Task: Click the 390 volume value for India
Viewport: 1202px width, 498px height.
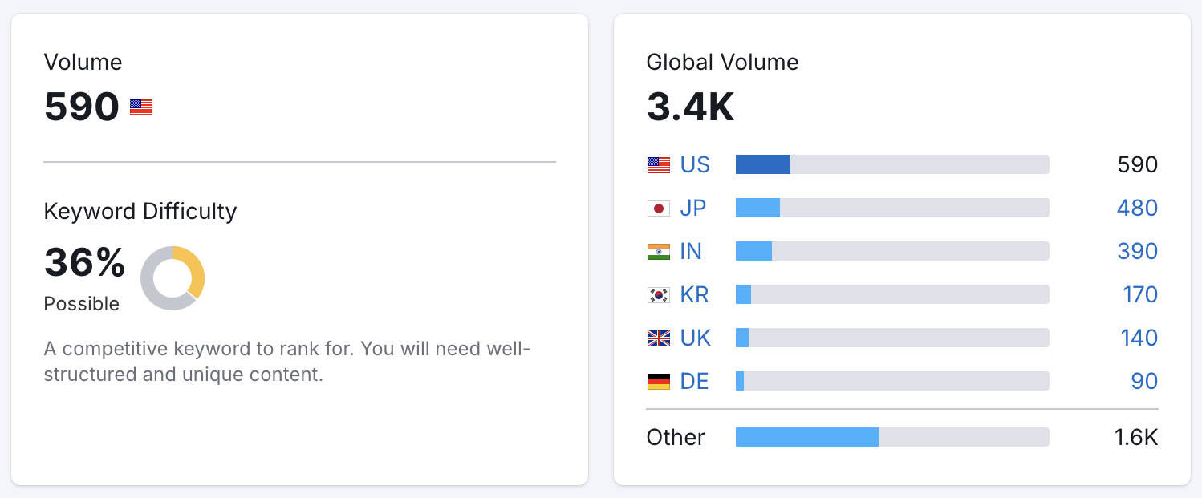Action: tap(1138, 252)
